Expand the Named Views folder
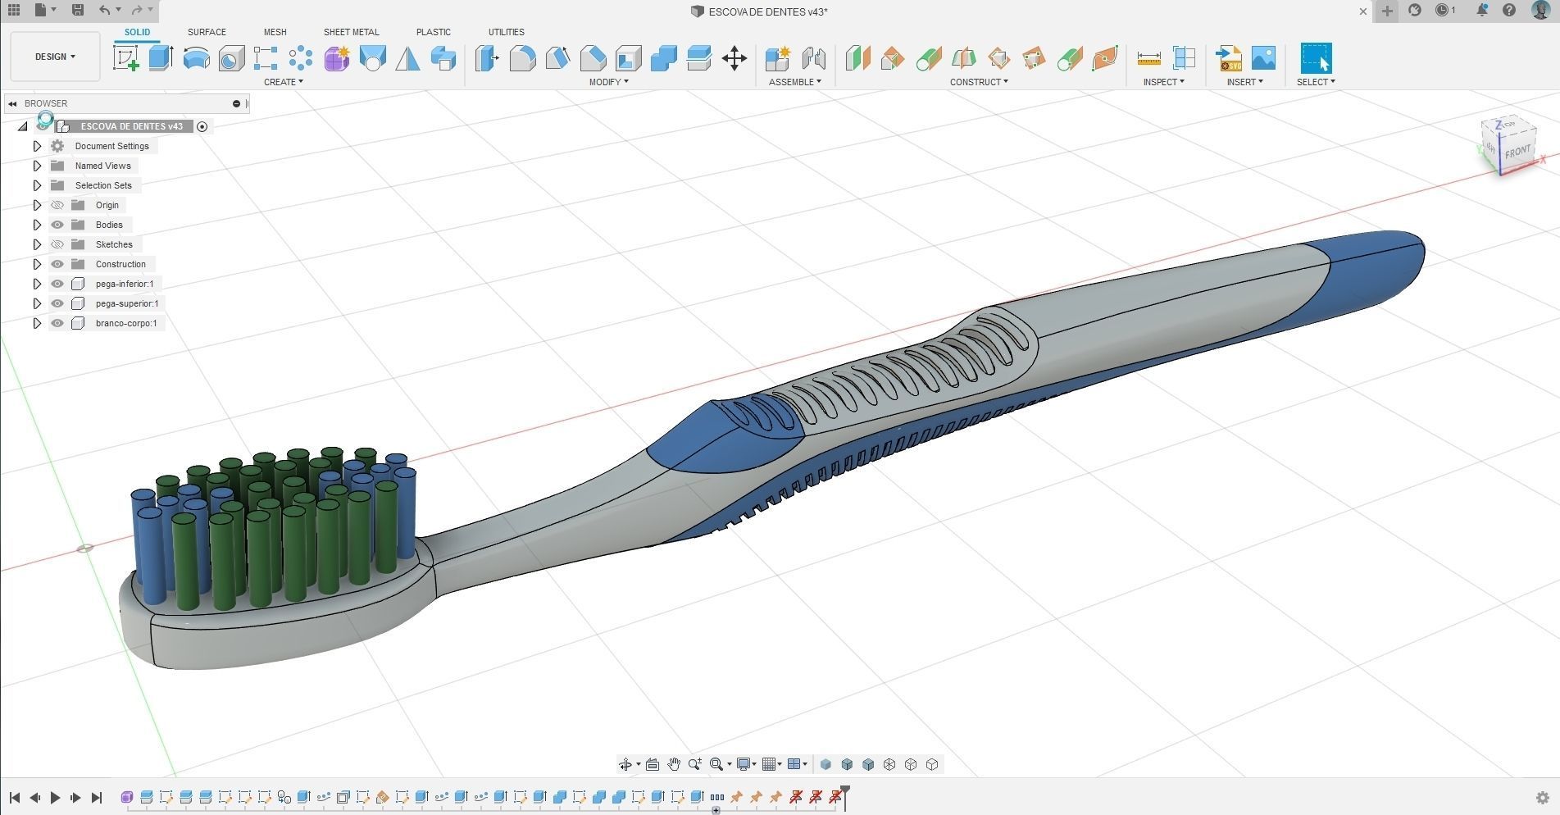This screenshot has height=815, width=1560. (x=37, y=166)
